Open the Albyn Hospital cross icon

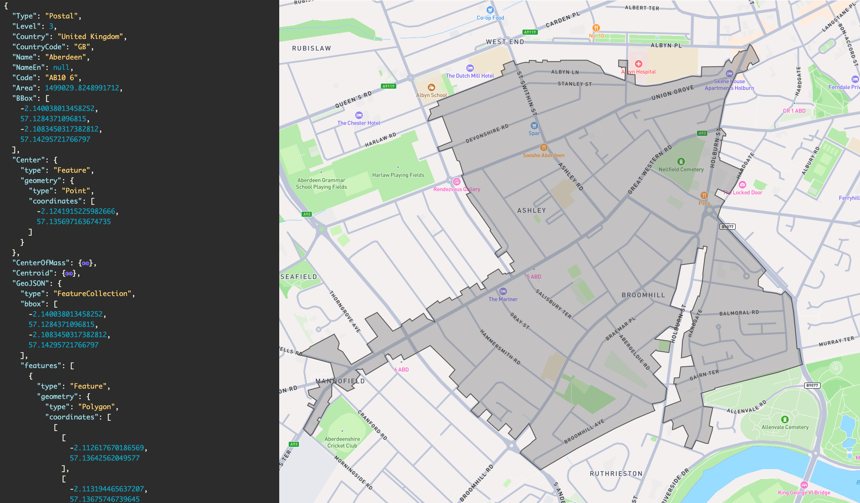(x=639, y=64)
